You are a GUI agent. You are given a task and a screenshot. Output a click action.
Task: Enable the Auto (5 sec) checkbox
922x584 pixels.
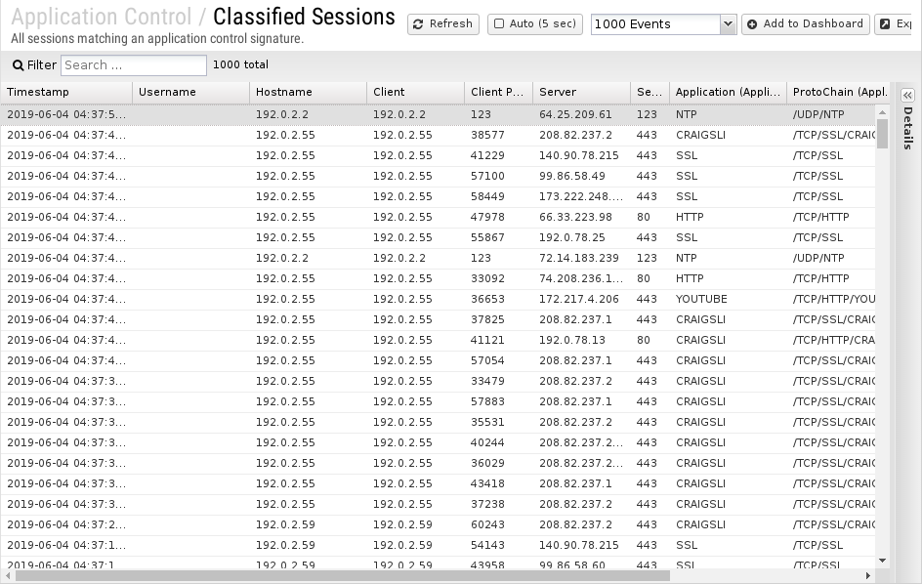coord(499,24)
